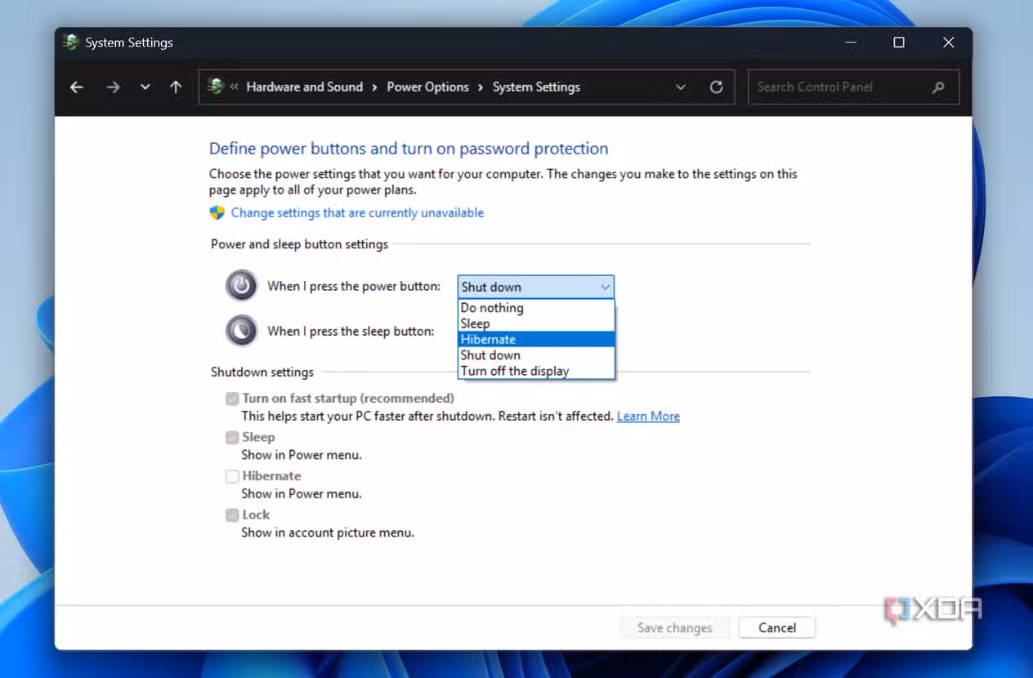
Task: Close the System Settings window
Action: click(948, 42)
